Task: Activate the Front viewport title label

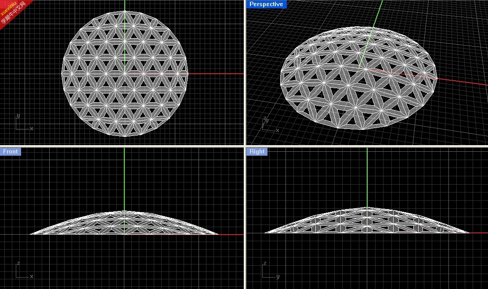Action: tap(11, 151)
